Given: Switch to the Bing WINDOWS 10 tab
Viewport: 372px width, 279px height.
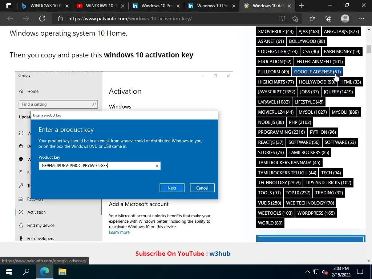Looking at the screenshot, I should 45,6.
